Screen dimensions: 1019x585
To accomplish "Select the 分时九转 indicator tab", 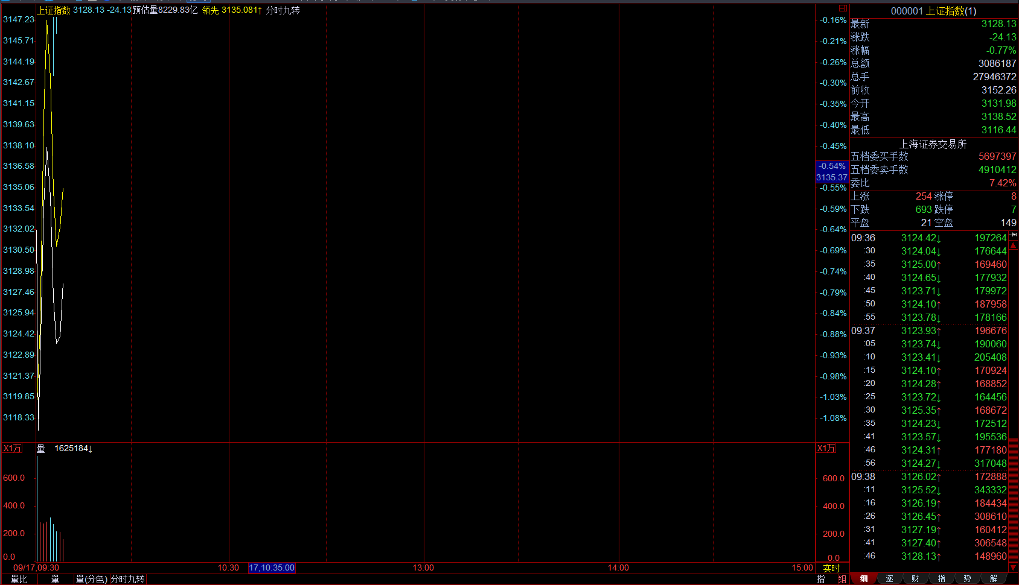I will 128,579.
